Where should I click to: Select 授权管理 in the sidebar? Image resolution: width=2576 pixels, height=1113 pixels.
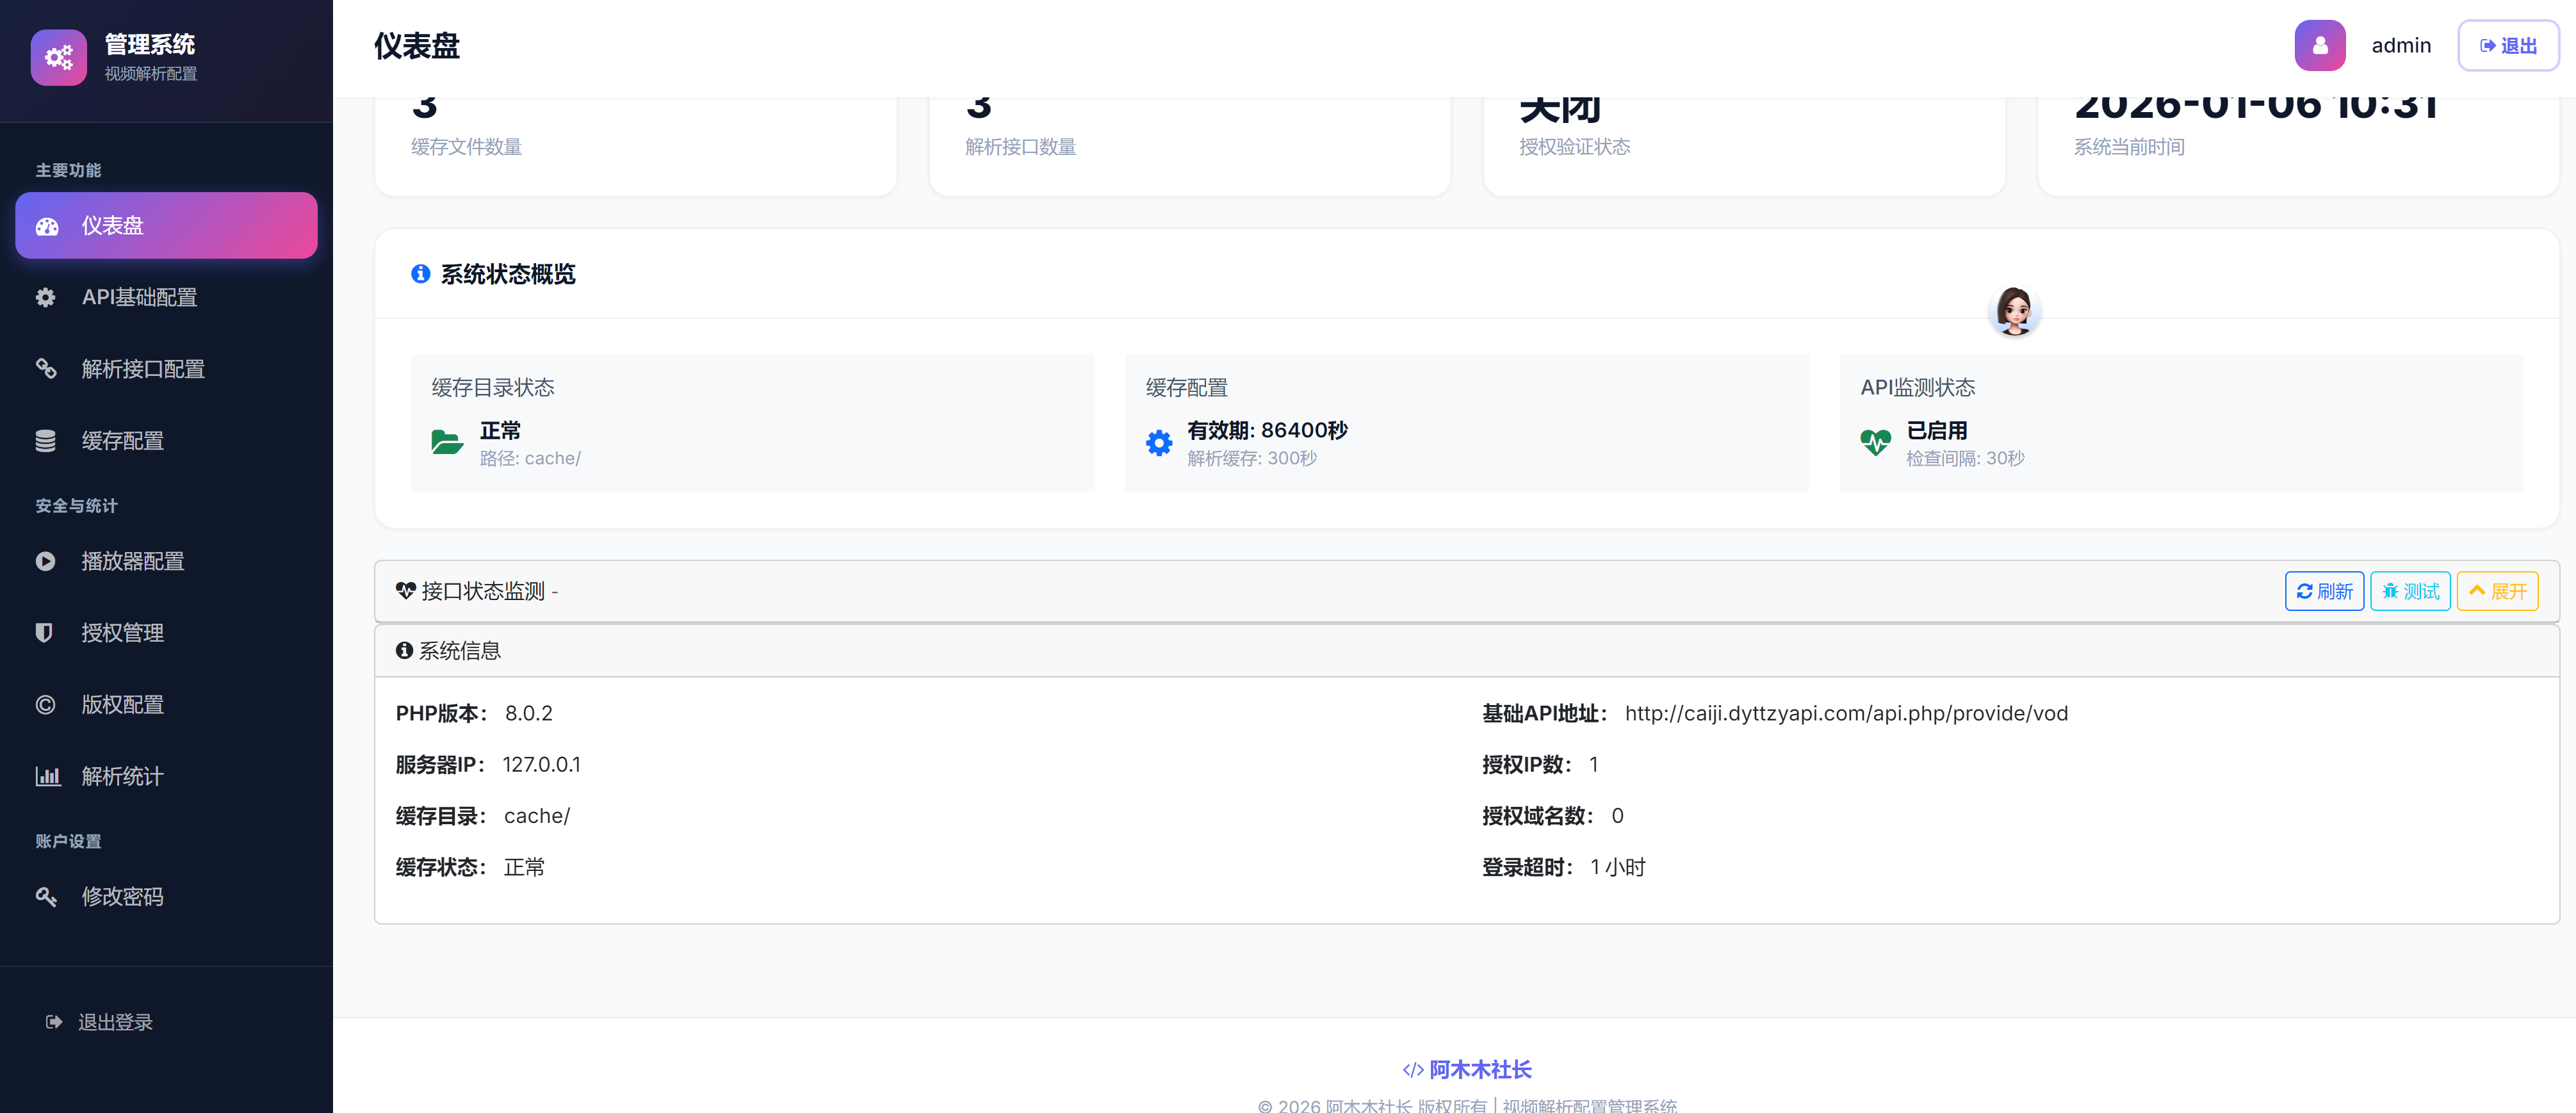122,633
